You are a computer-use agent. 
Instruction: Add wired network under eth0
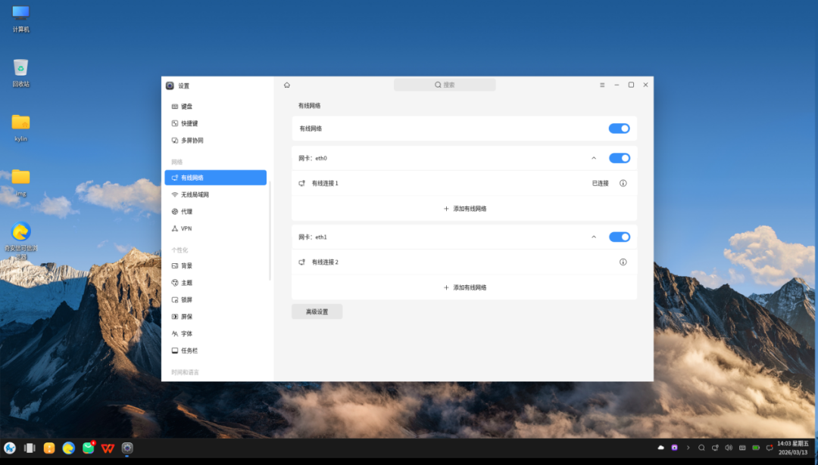(x=464, y=209)
